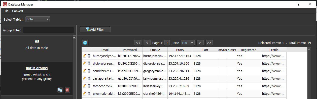Jump to first page with << button

(138, 43)
